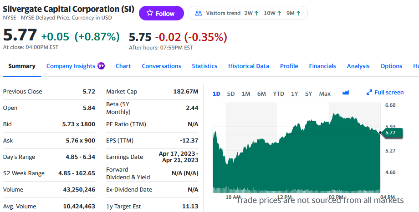Click the 9M visitors trend up arrow
This screenshot has width=419, height=212.
click(298, 13)
